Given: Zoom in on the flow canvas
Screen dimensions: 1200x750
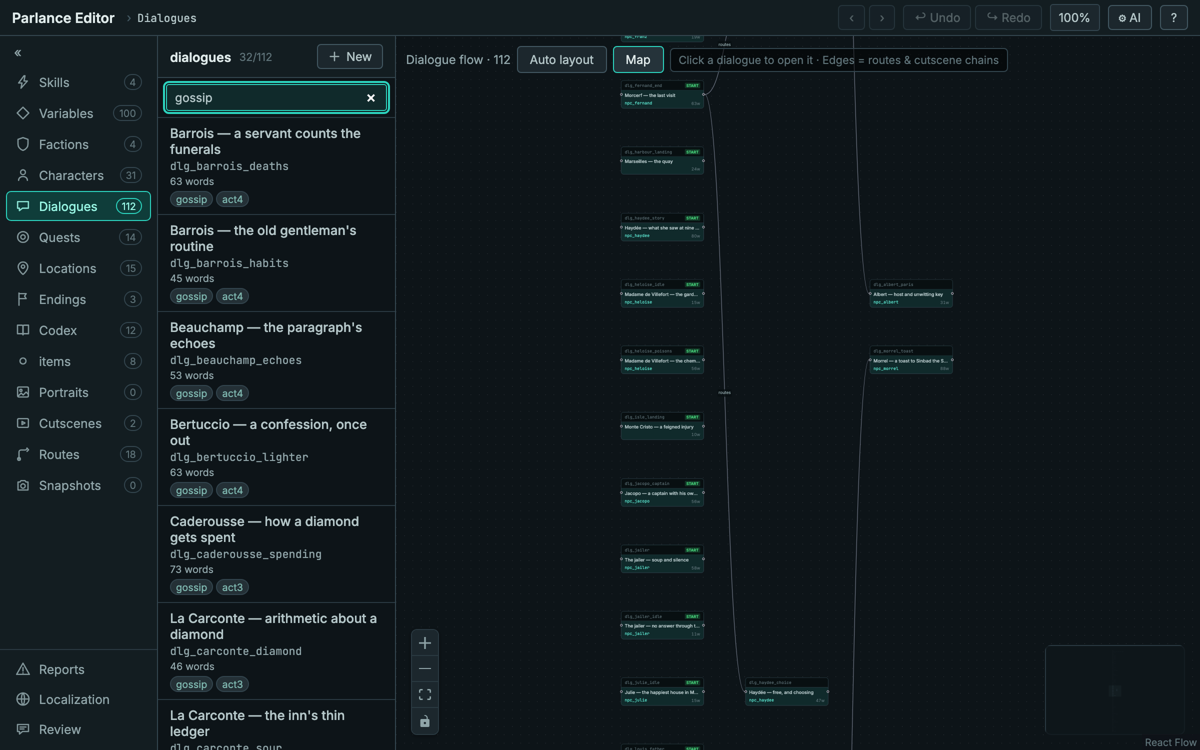Looking at the screenshot, I should (x=425, y=643).
